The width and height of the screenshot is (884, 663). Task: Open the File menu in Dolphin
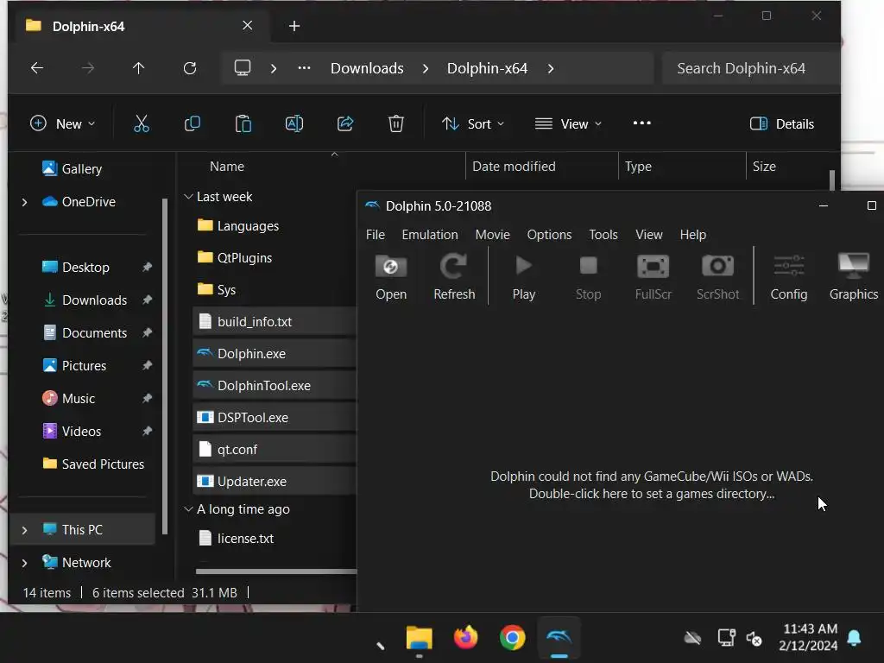tap(375, 235)
